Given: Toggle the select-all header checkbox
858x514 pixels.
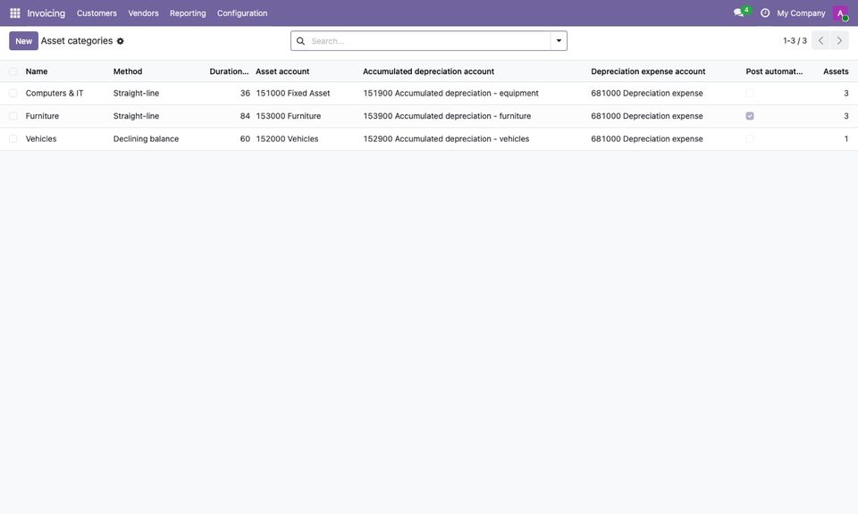Looking at the screenshot, I should 13,71.
